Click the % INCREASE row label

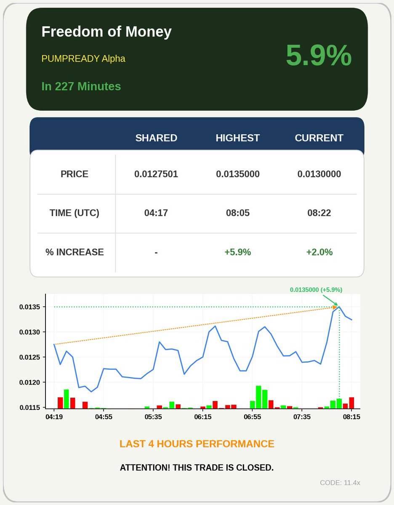75,252
